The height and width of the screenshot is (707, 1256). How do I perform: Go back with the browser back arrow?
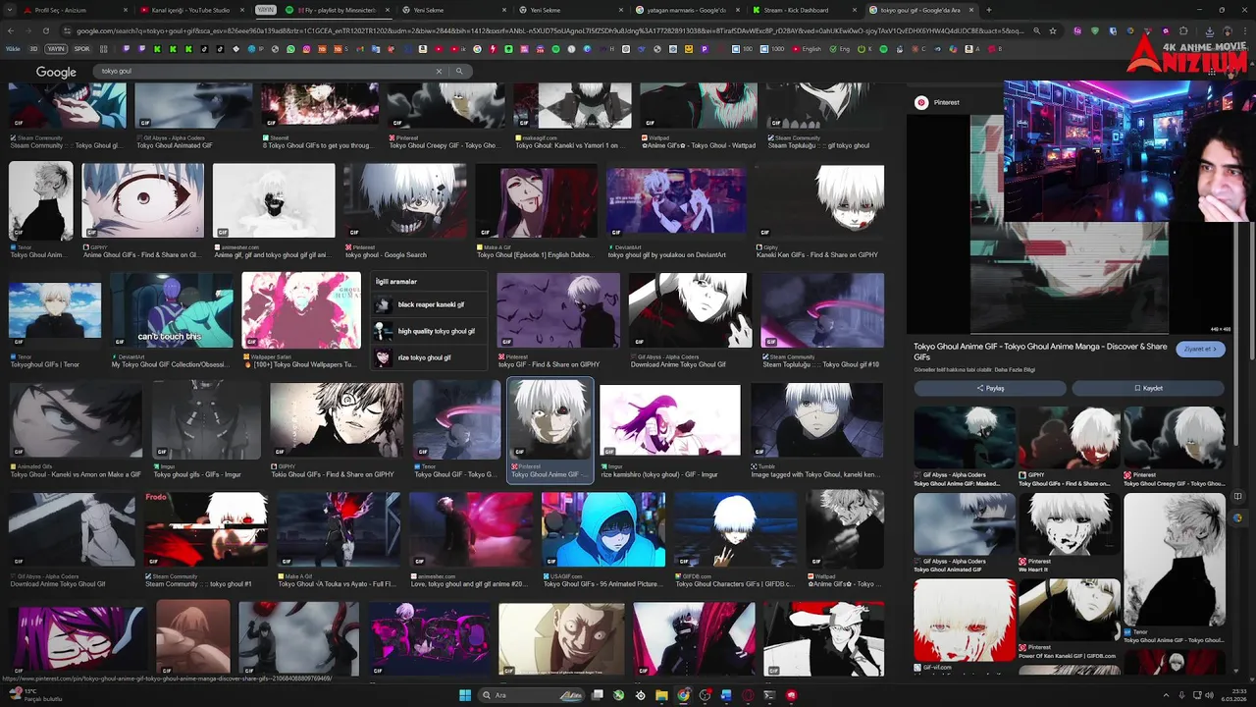pyautogui.click(x=12, y=30)
